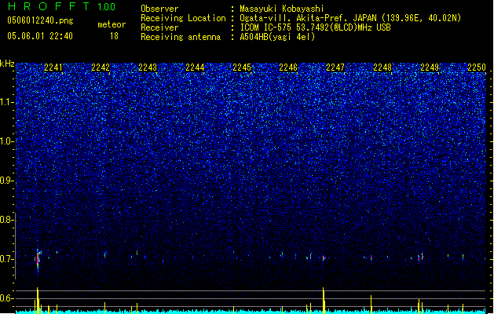This screenshot has width=494, height=314.
Task: Click the 'Receiving antenna' field label
Action: point(181,37)
